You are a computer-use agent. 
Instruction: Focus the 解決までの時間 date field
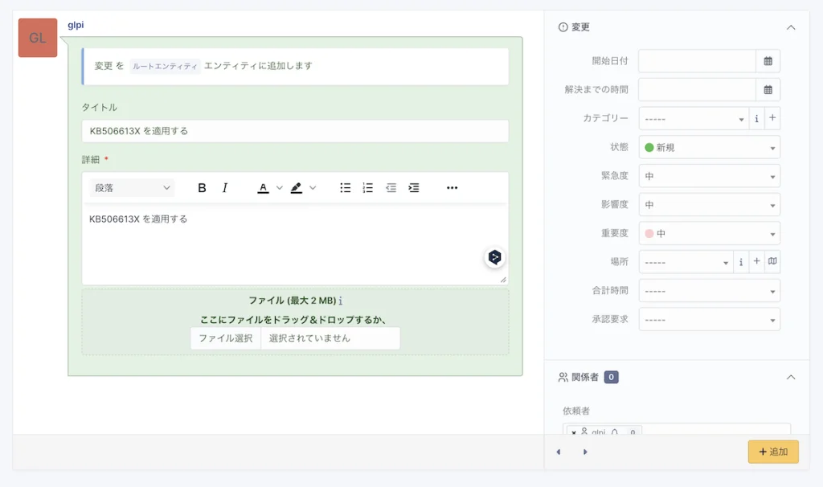click(x=697, y=90)
